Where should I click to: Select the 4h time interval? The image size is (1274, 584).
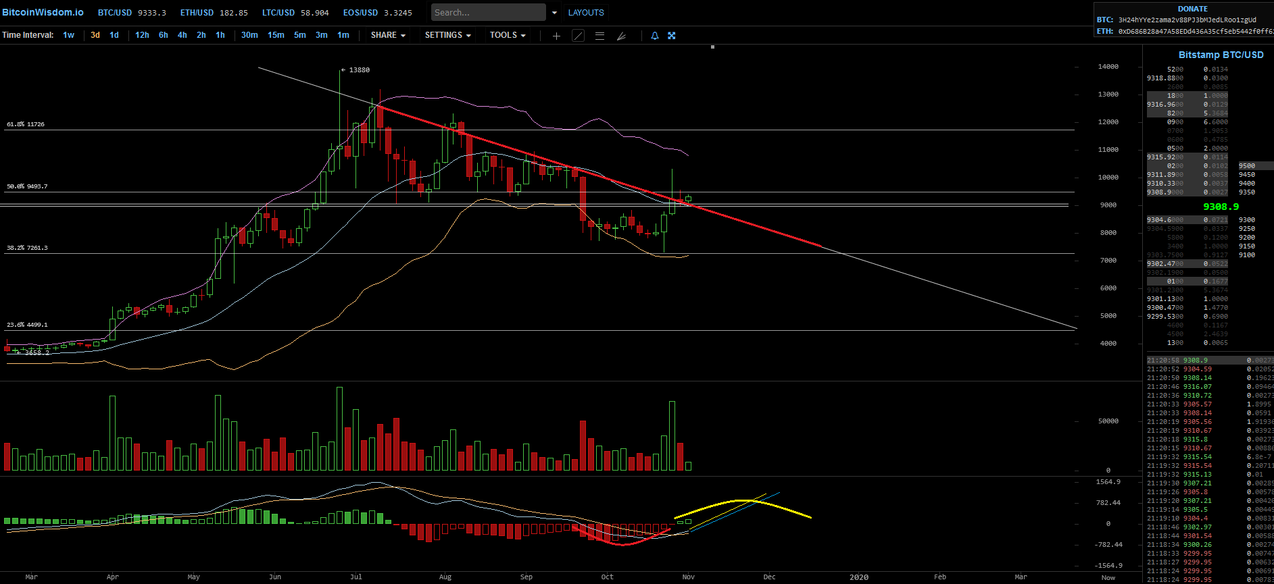pos(182,35)
